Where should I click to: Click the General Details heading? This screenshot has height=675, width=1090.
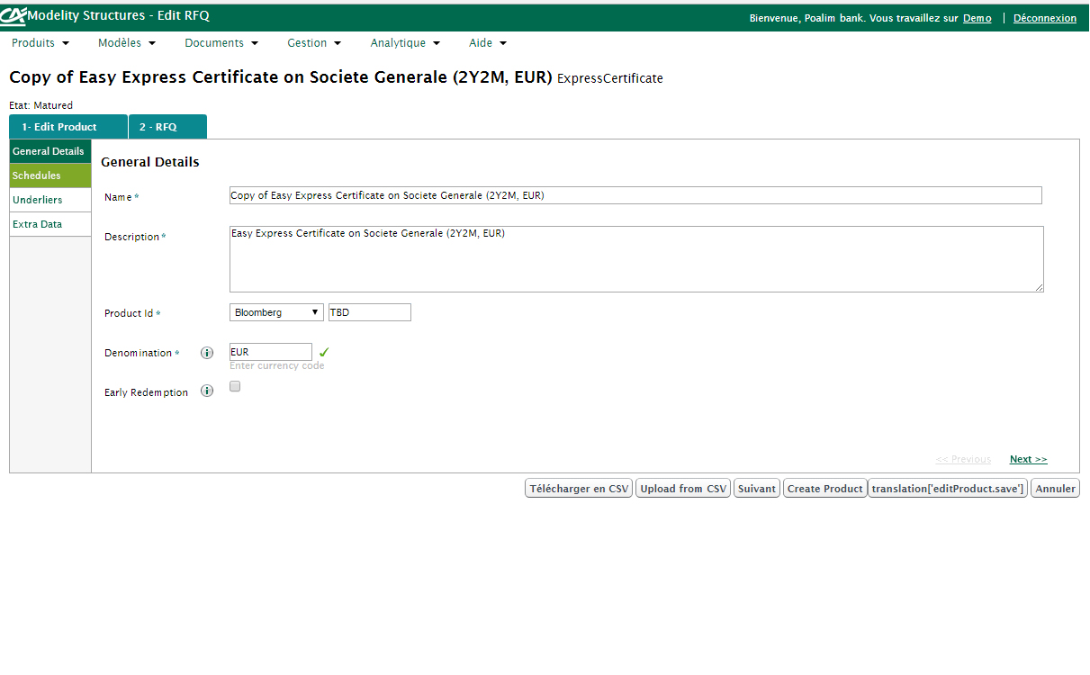(x=150, y=162)
